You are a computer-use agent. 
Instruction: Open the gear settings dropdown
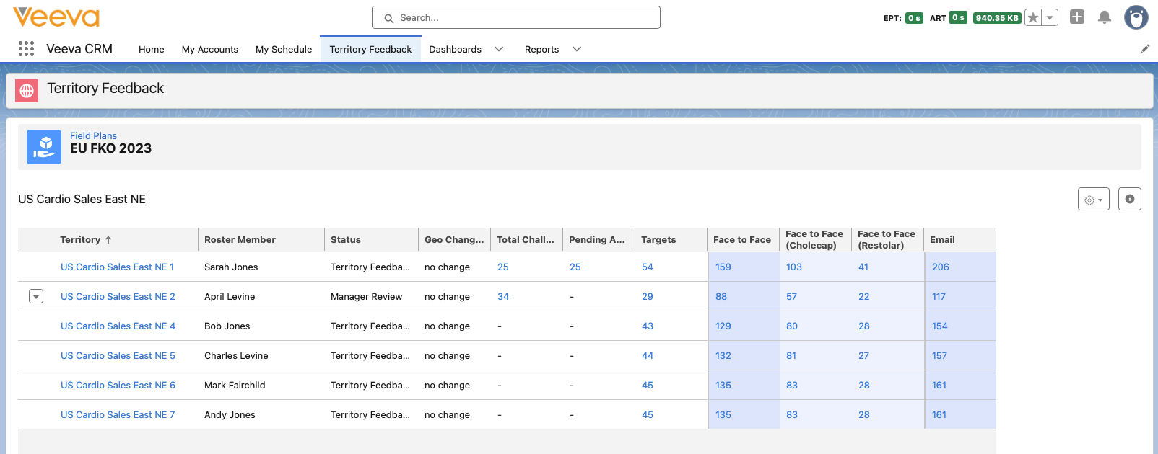click(x=1093, y=200)
